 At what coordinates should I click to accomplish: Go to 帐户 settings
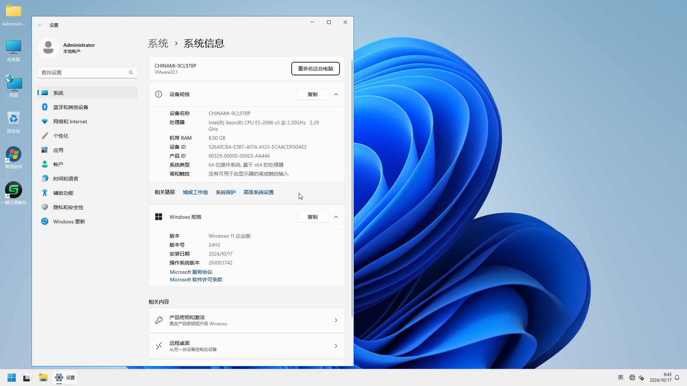88,164
